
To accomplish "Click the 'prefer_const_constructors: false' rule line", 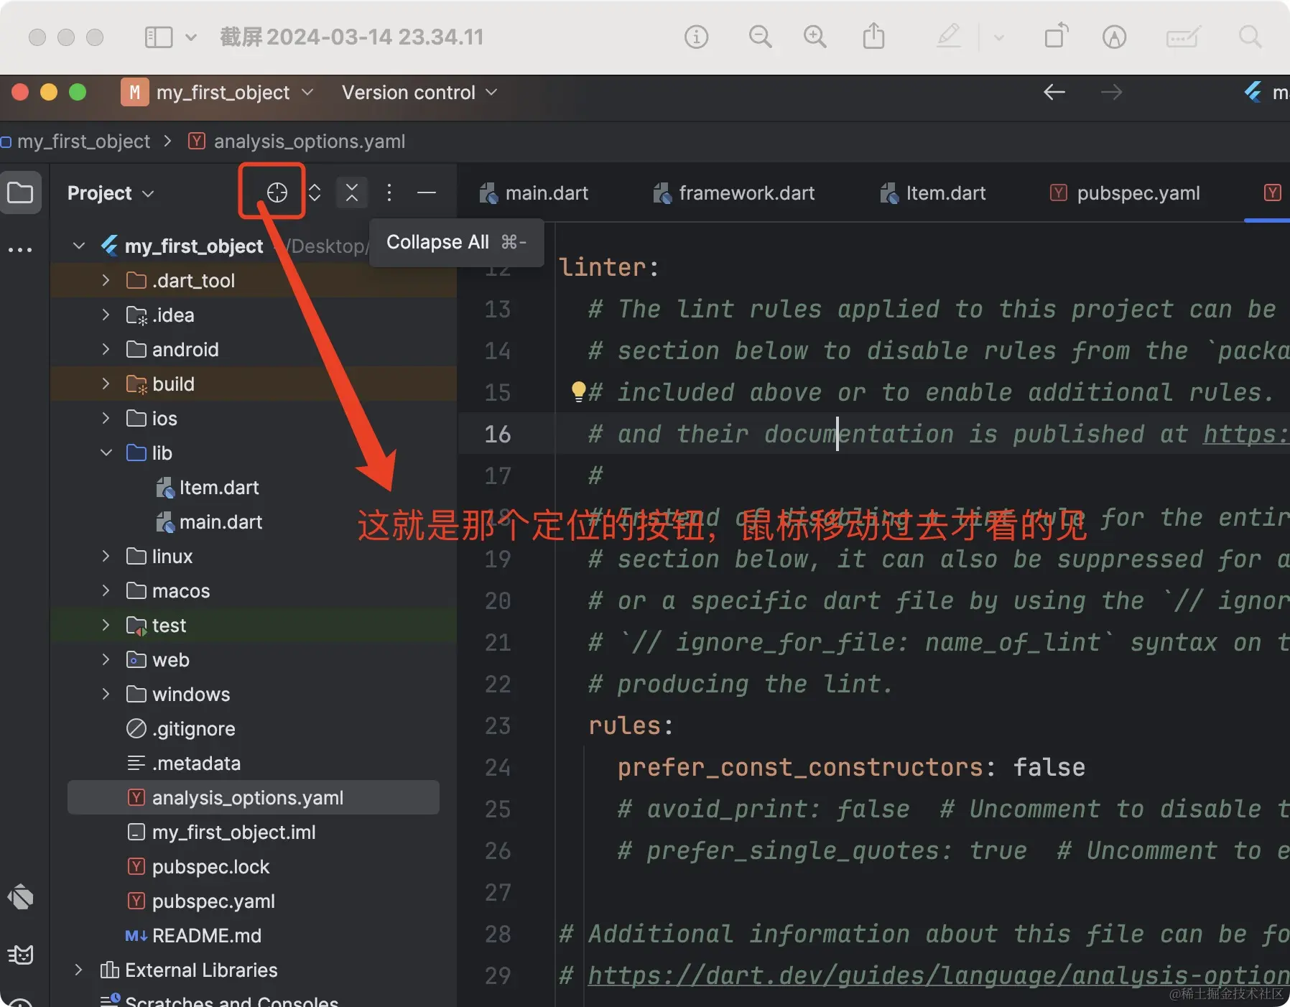I will [851, 767].
